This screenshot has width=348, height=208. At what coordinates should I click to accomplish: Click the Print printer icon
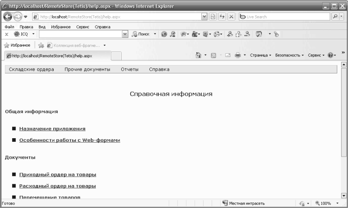point(238,55)
